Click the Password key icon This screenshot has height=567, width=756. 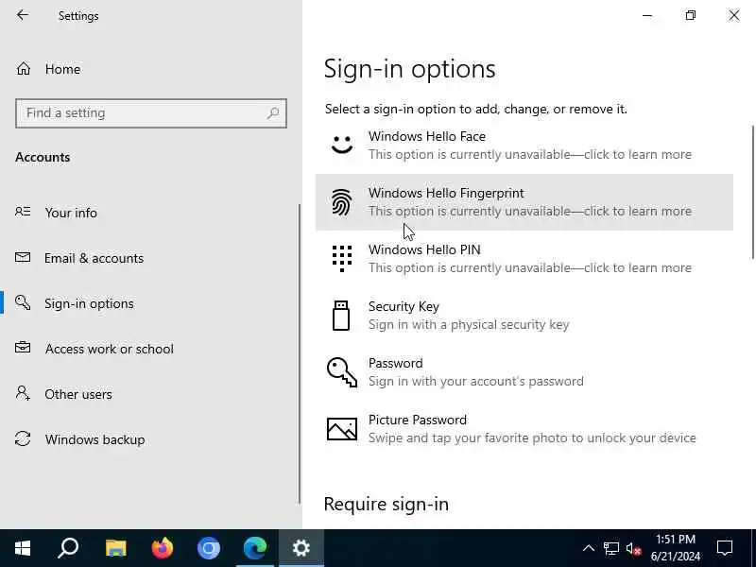tap(342, 372)
